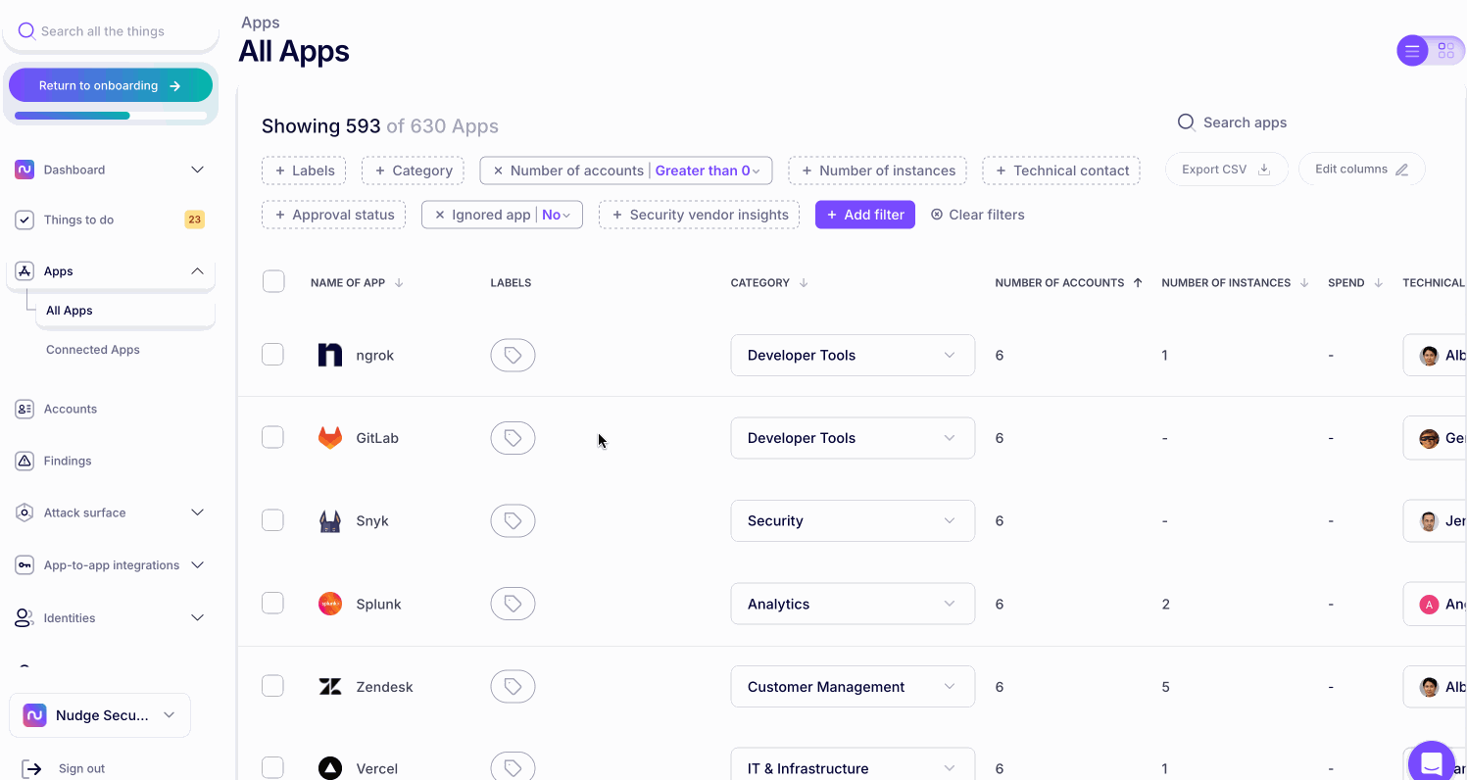Go to Things to do page

(x=78, y=219)
